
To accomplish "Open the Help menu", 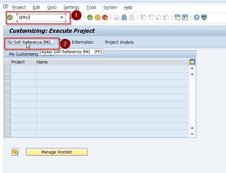I will [128, 7].
